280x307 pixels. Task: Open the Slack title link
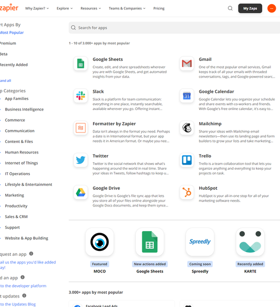tap(98, 92)
